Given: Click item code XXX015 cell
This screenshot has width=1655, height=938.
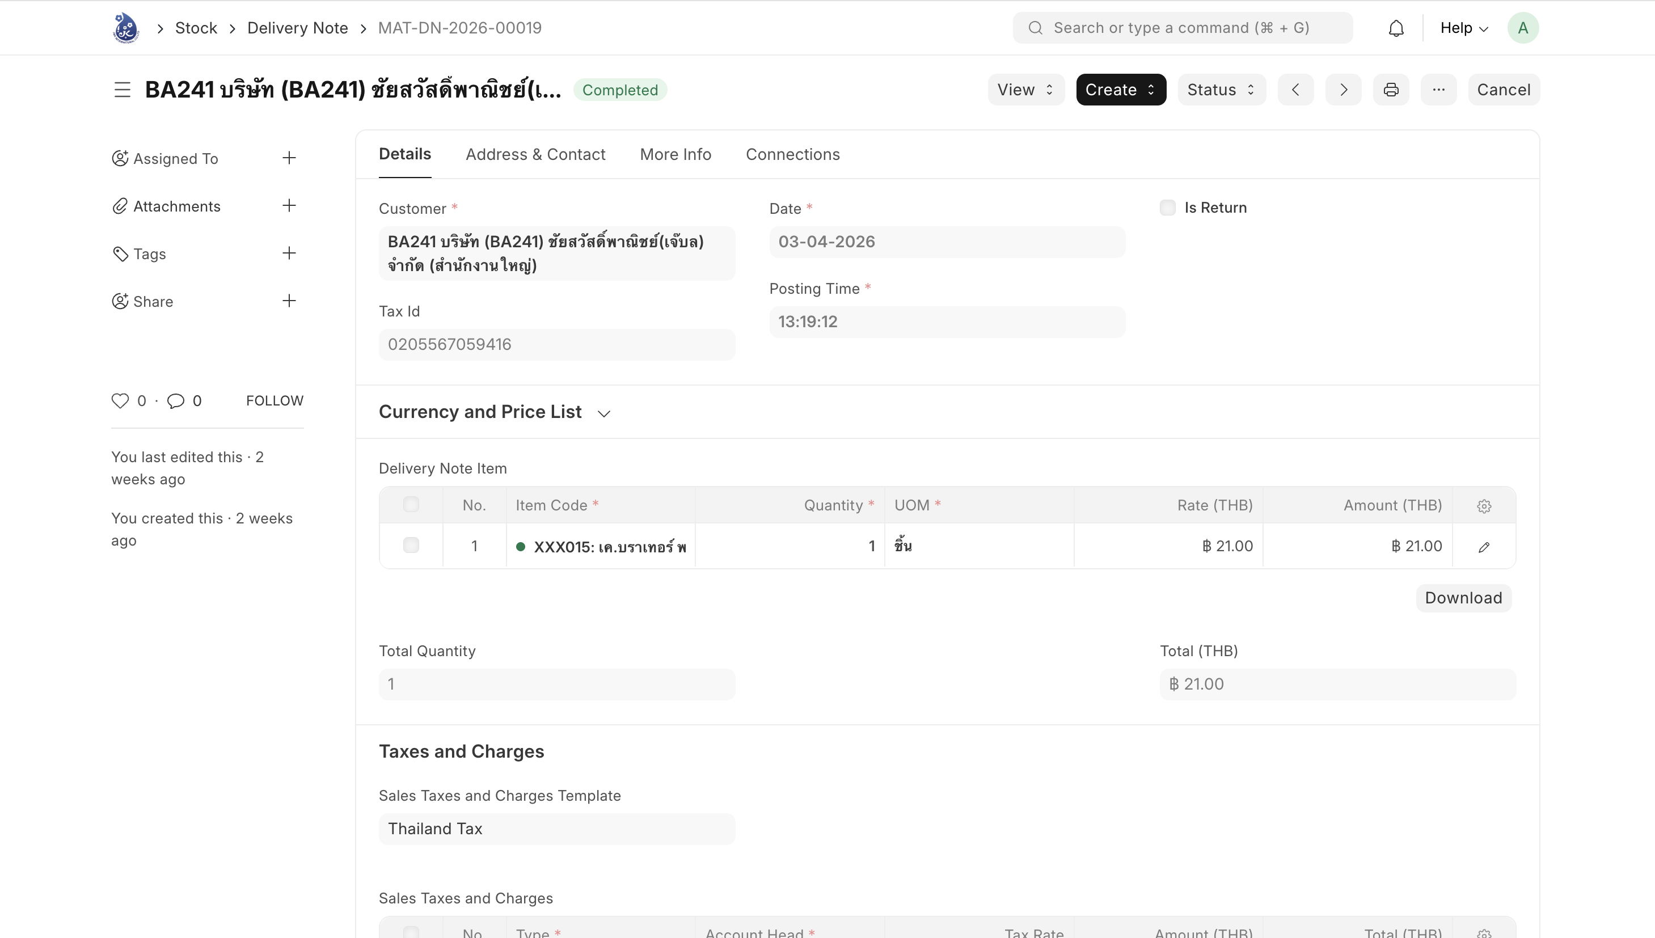Looking at the screenshot, I should pos(601,546).
